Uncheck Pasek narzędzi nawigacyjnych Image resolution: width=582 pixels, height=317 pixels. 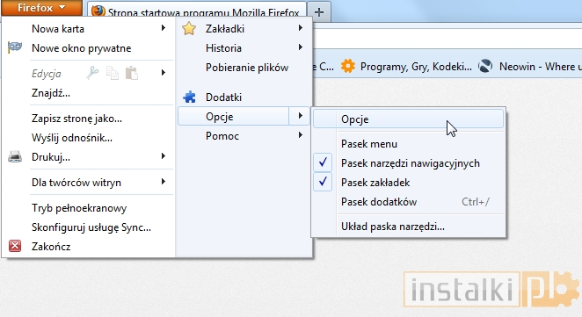coord(408,163)
